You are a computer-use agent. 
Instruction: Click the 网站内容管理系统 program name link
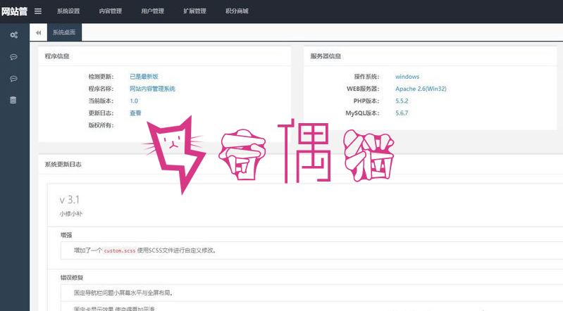[x=152, y=89]
